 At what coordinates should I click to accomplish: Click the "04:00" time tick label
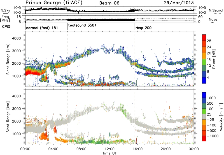coord(53,149)
